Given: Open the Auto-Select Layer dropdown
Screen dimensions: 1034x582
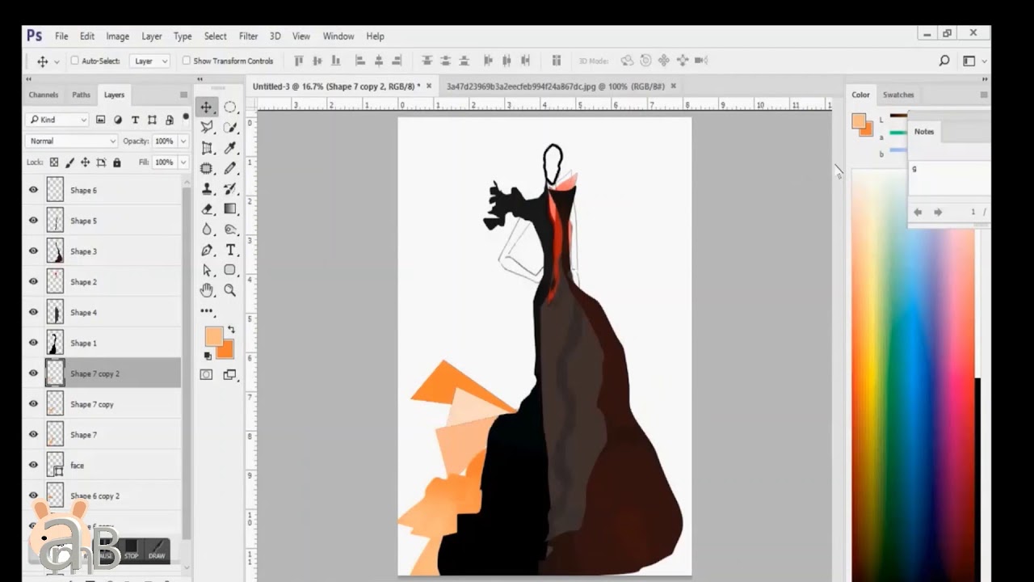Looking at the screenshot, I should point(150,61).
